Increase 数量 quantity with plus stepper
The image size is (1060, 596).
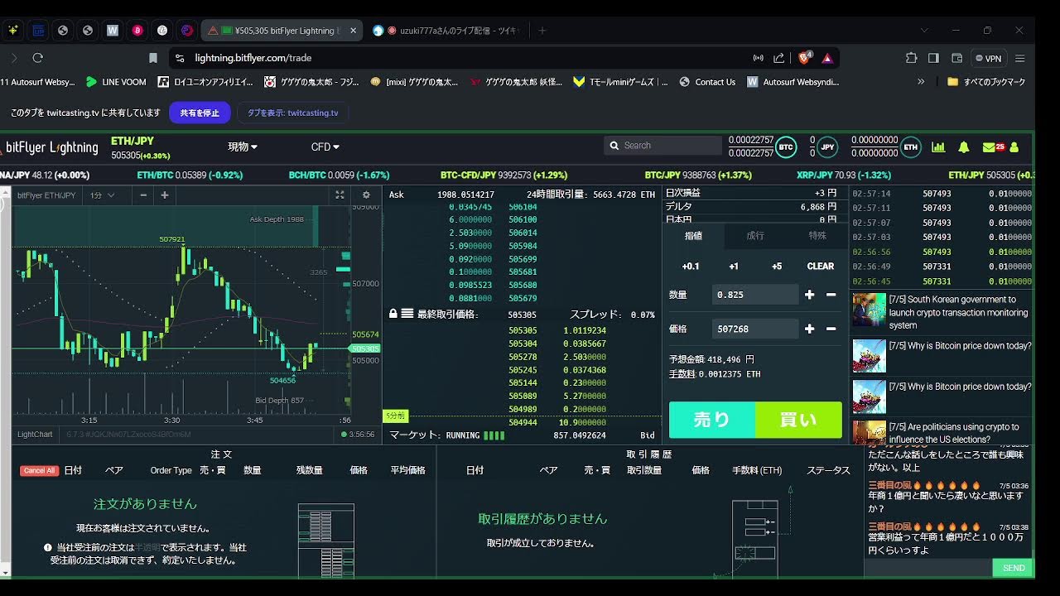[809, 295]
